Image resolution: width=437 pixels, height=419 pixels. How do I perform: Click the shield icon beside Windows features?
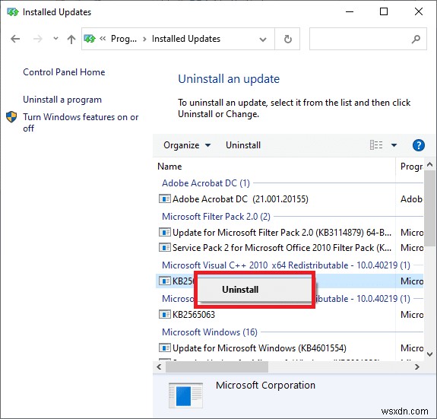[11, 117]
